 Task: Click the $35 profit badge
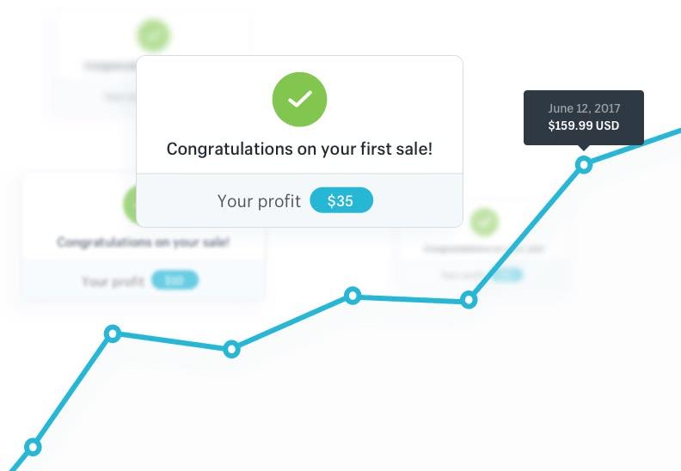340,200
